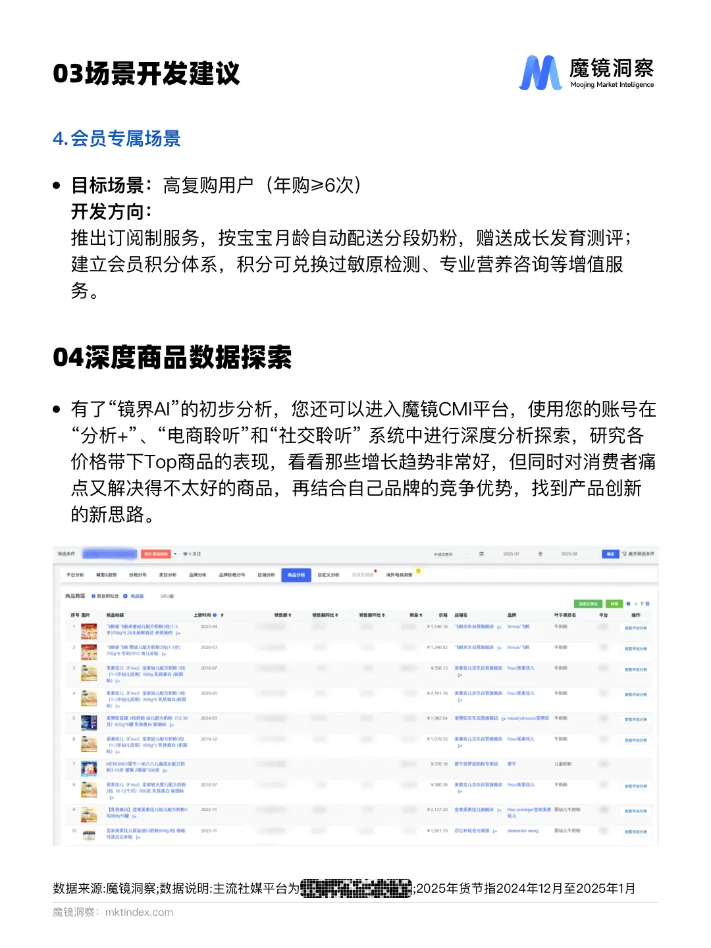Click 查看评论分析 for row 10

[x=636, y=832]
